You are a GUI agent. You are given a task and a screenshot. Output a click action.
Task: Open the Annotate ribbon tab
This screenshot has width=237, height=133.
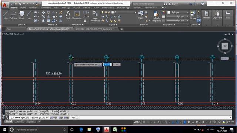(x=33, y=8)
